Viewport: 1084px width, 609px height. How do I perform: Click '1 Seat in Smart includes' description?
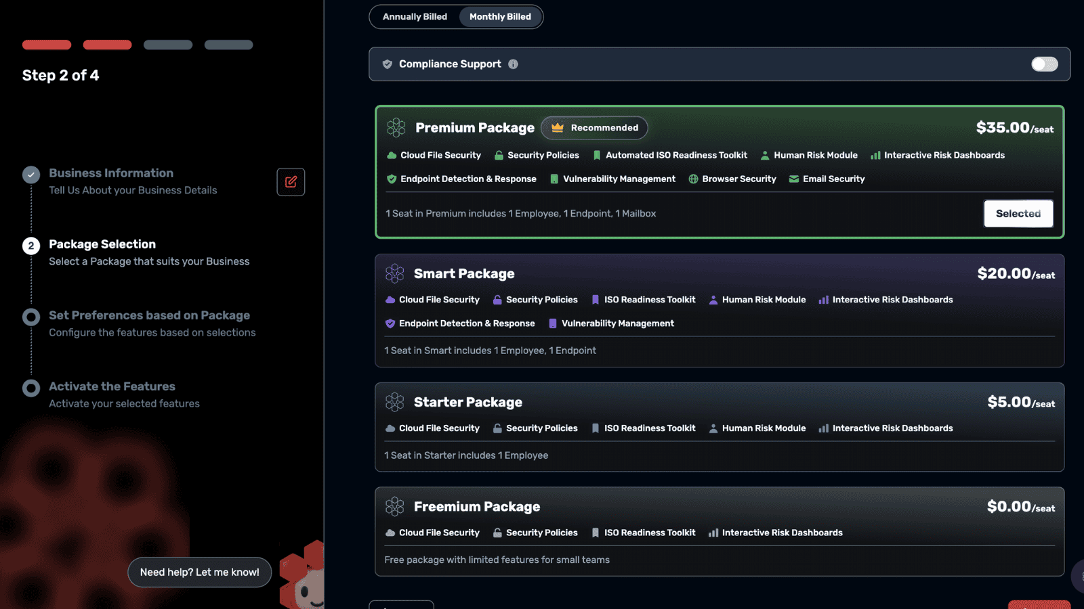[x=490, y=351]
